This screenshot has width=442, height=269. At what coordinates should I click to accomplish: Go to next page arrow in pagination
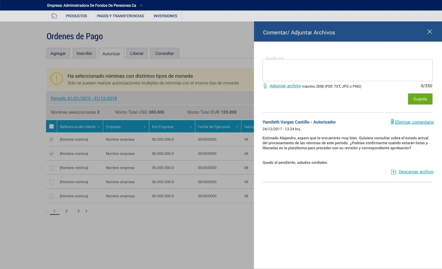(86, 211)
